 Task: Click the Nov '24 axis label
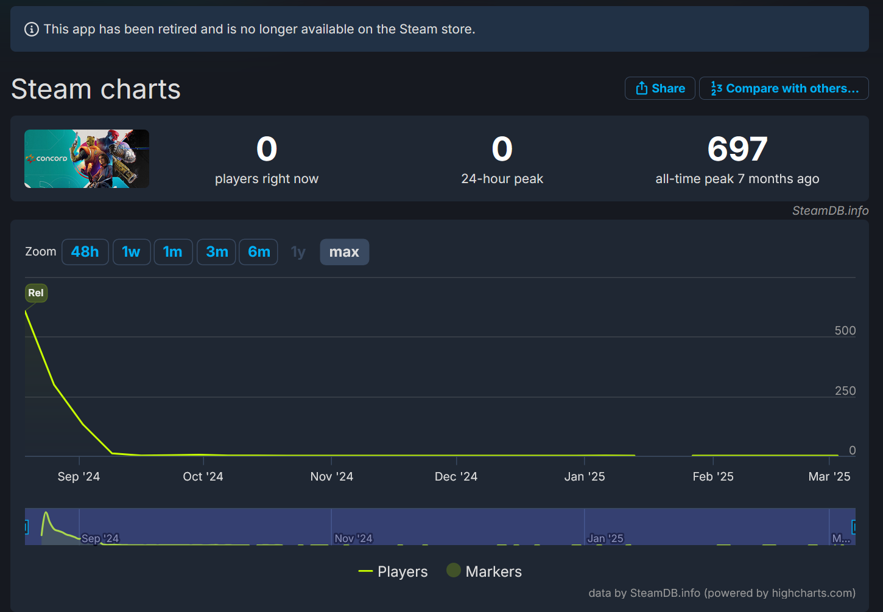point(332,476)
